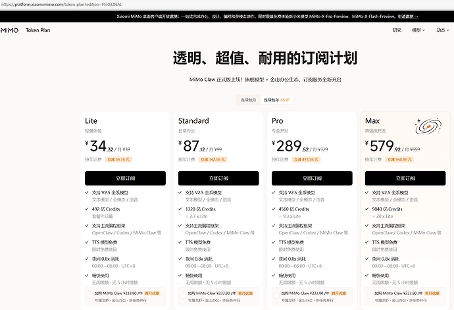This screenshot has height=310, width=454.
Task: Click the MiMo logo in header
Action: (9, 30)
